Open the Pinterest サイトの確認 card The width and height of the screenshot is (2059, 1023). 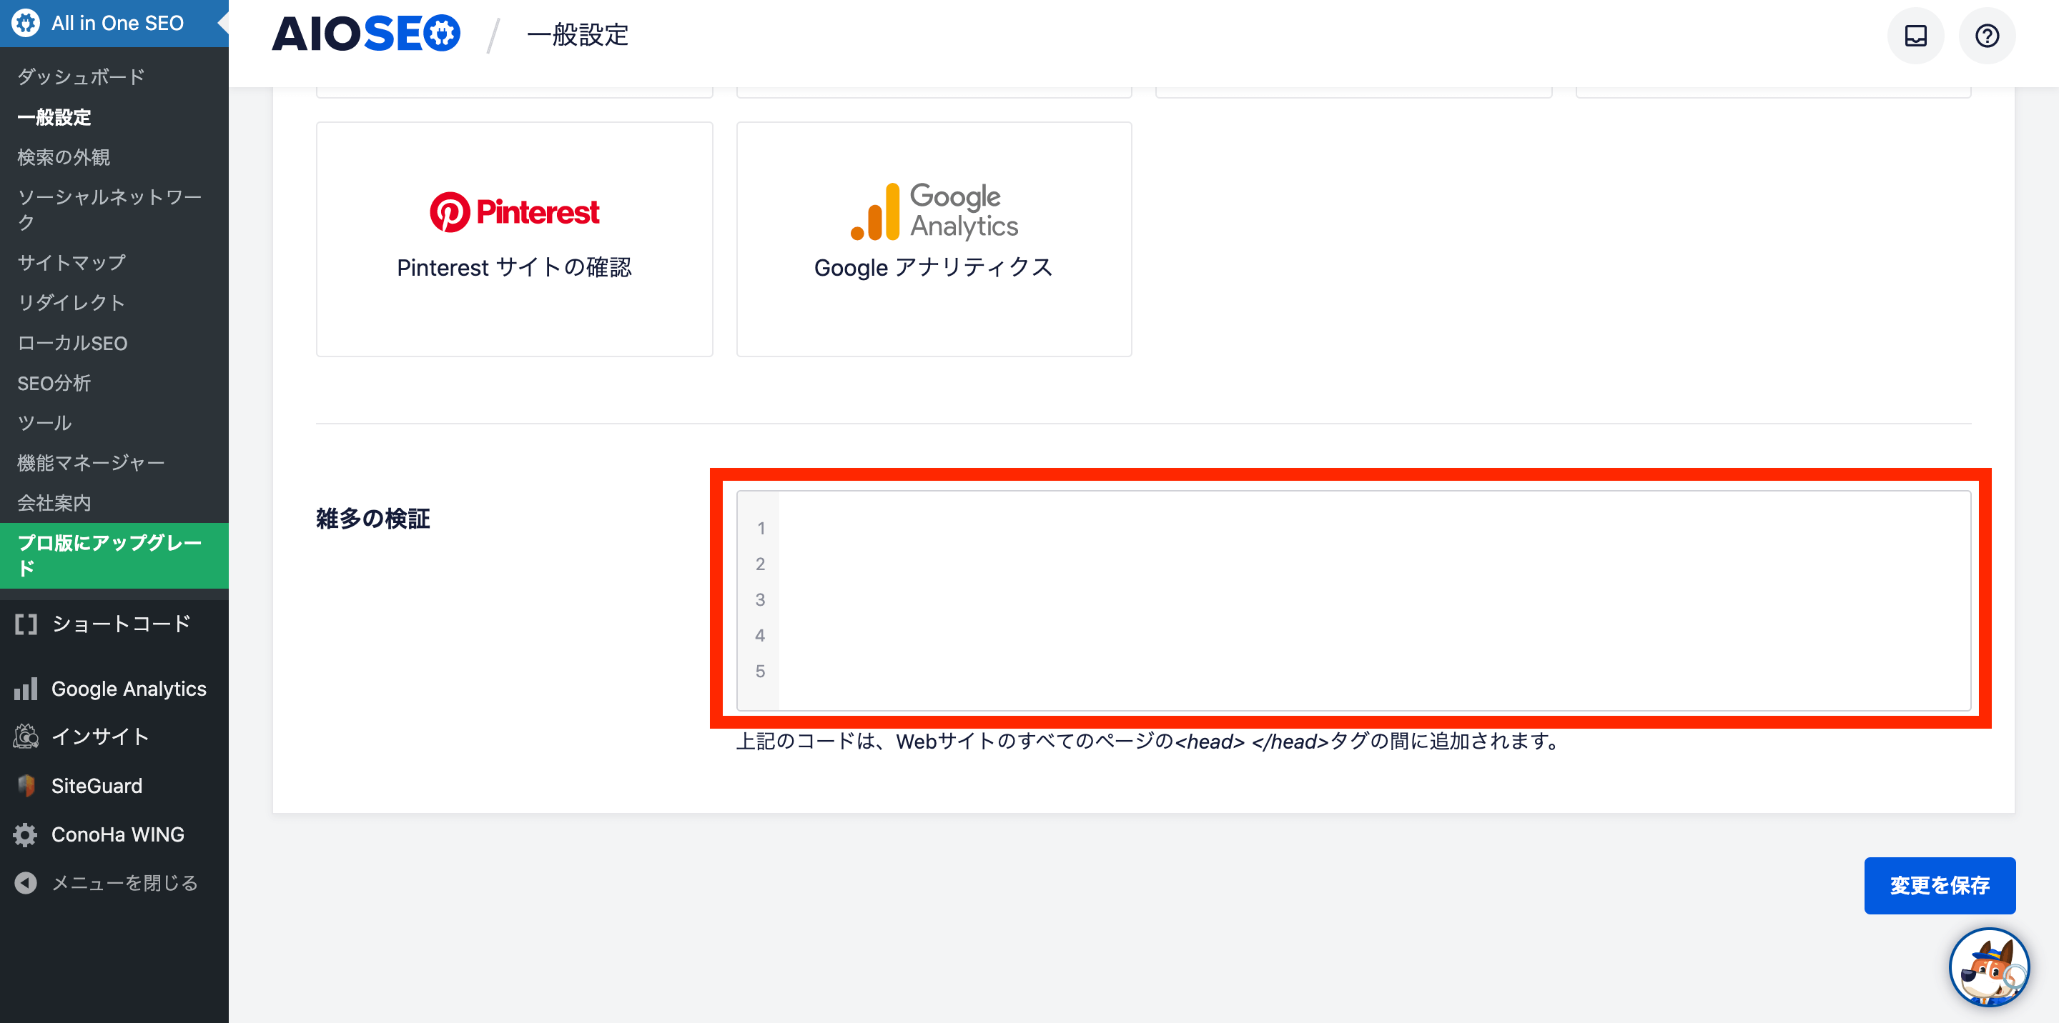(514, 239)
